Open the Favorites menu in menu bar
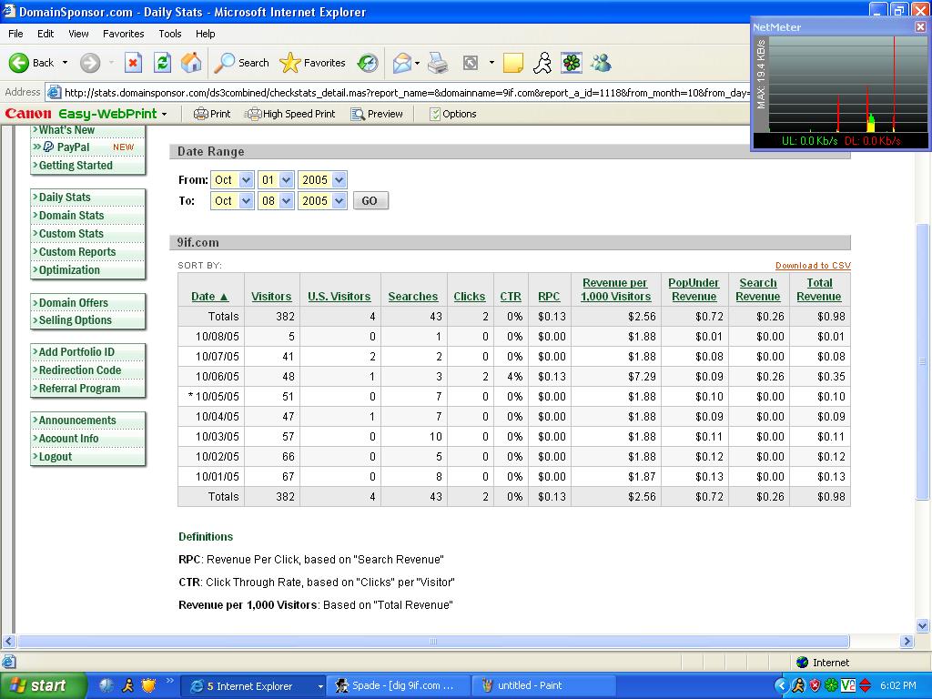Viewport: 932px width, 699px height. tap(123, 34)
